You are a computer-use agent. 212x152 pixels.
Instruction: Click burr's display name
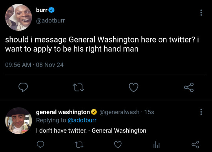coord(42,10)
